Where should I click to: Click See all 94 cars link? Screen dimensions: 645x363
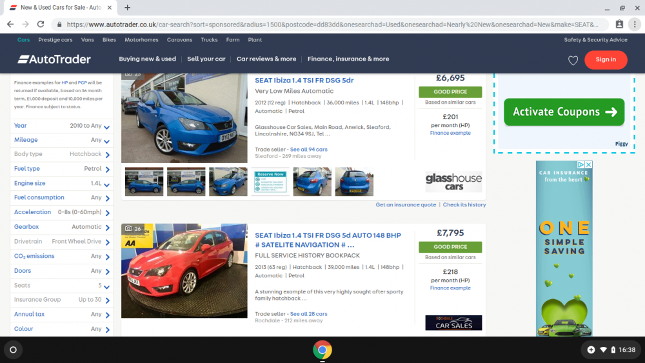click(308, 150)
